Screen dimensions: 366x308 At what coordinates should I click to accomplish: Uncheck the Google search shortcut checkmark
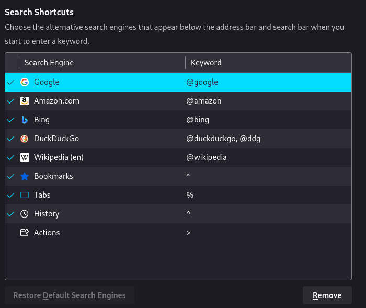(10, 83)
